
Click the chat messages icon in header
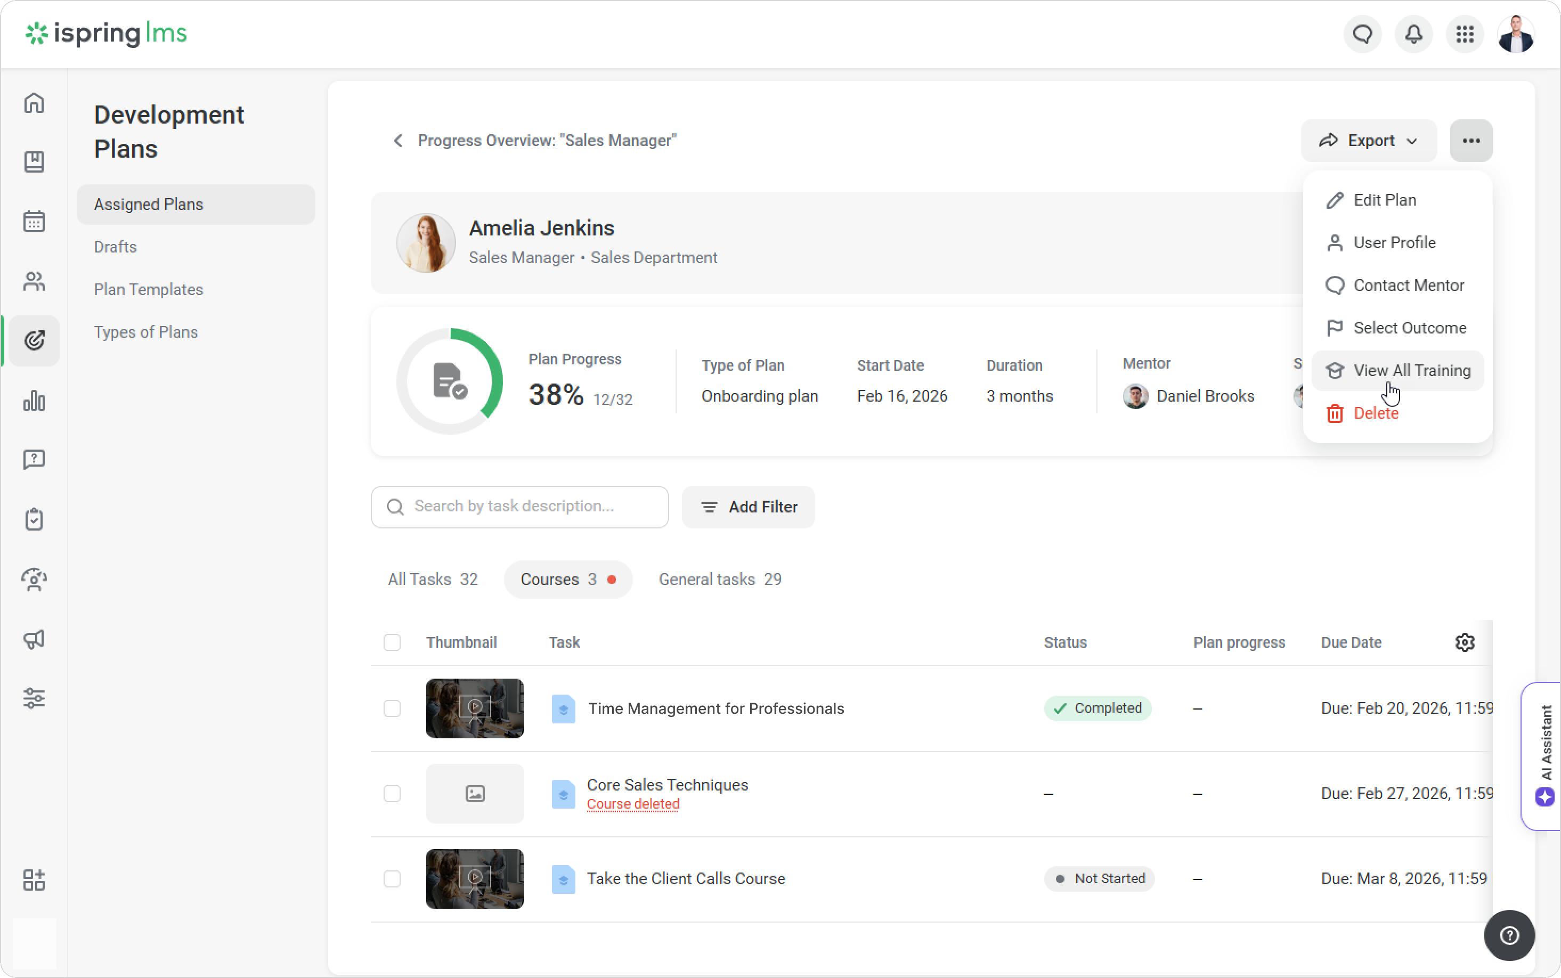tap(1362, 34)
